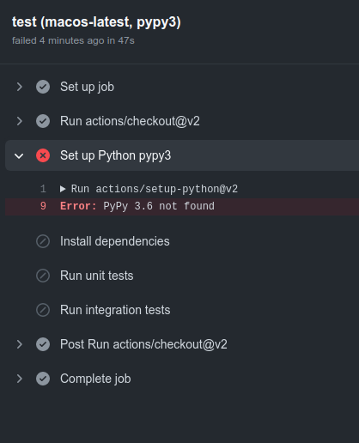
Task: Open the Run actions/checkout@v2 step label
Action: coord(130,121)
